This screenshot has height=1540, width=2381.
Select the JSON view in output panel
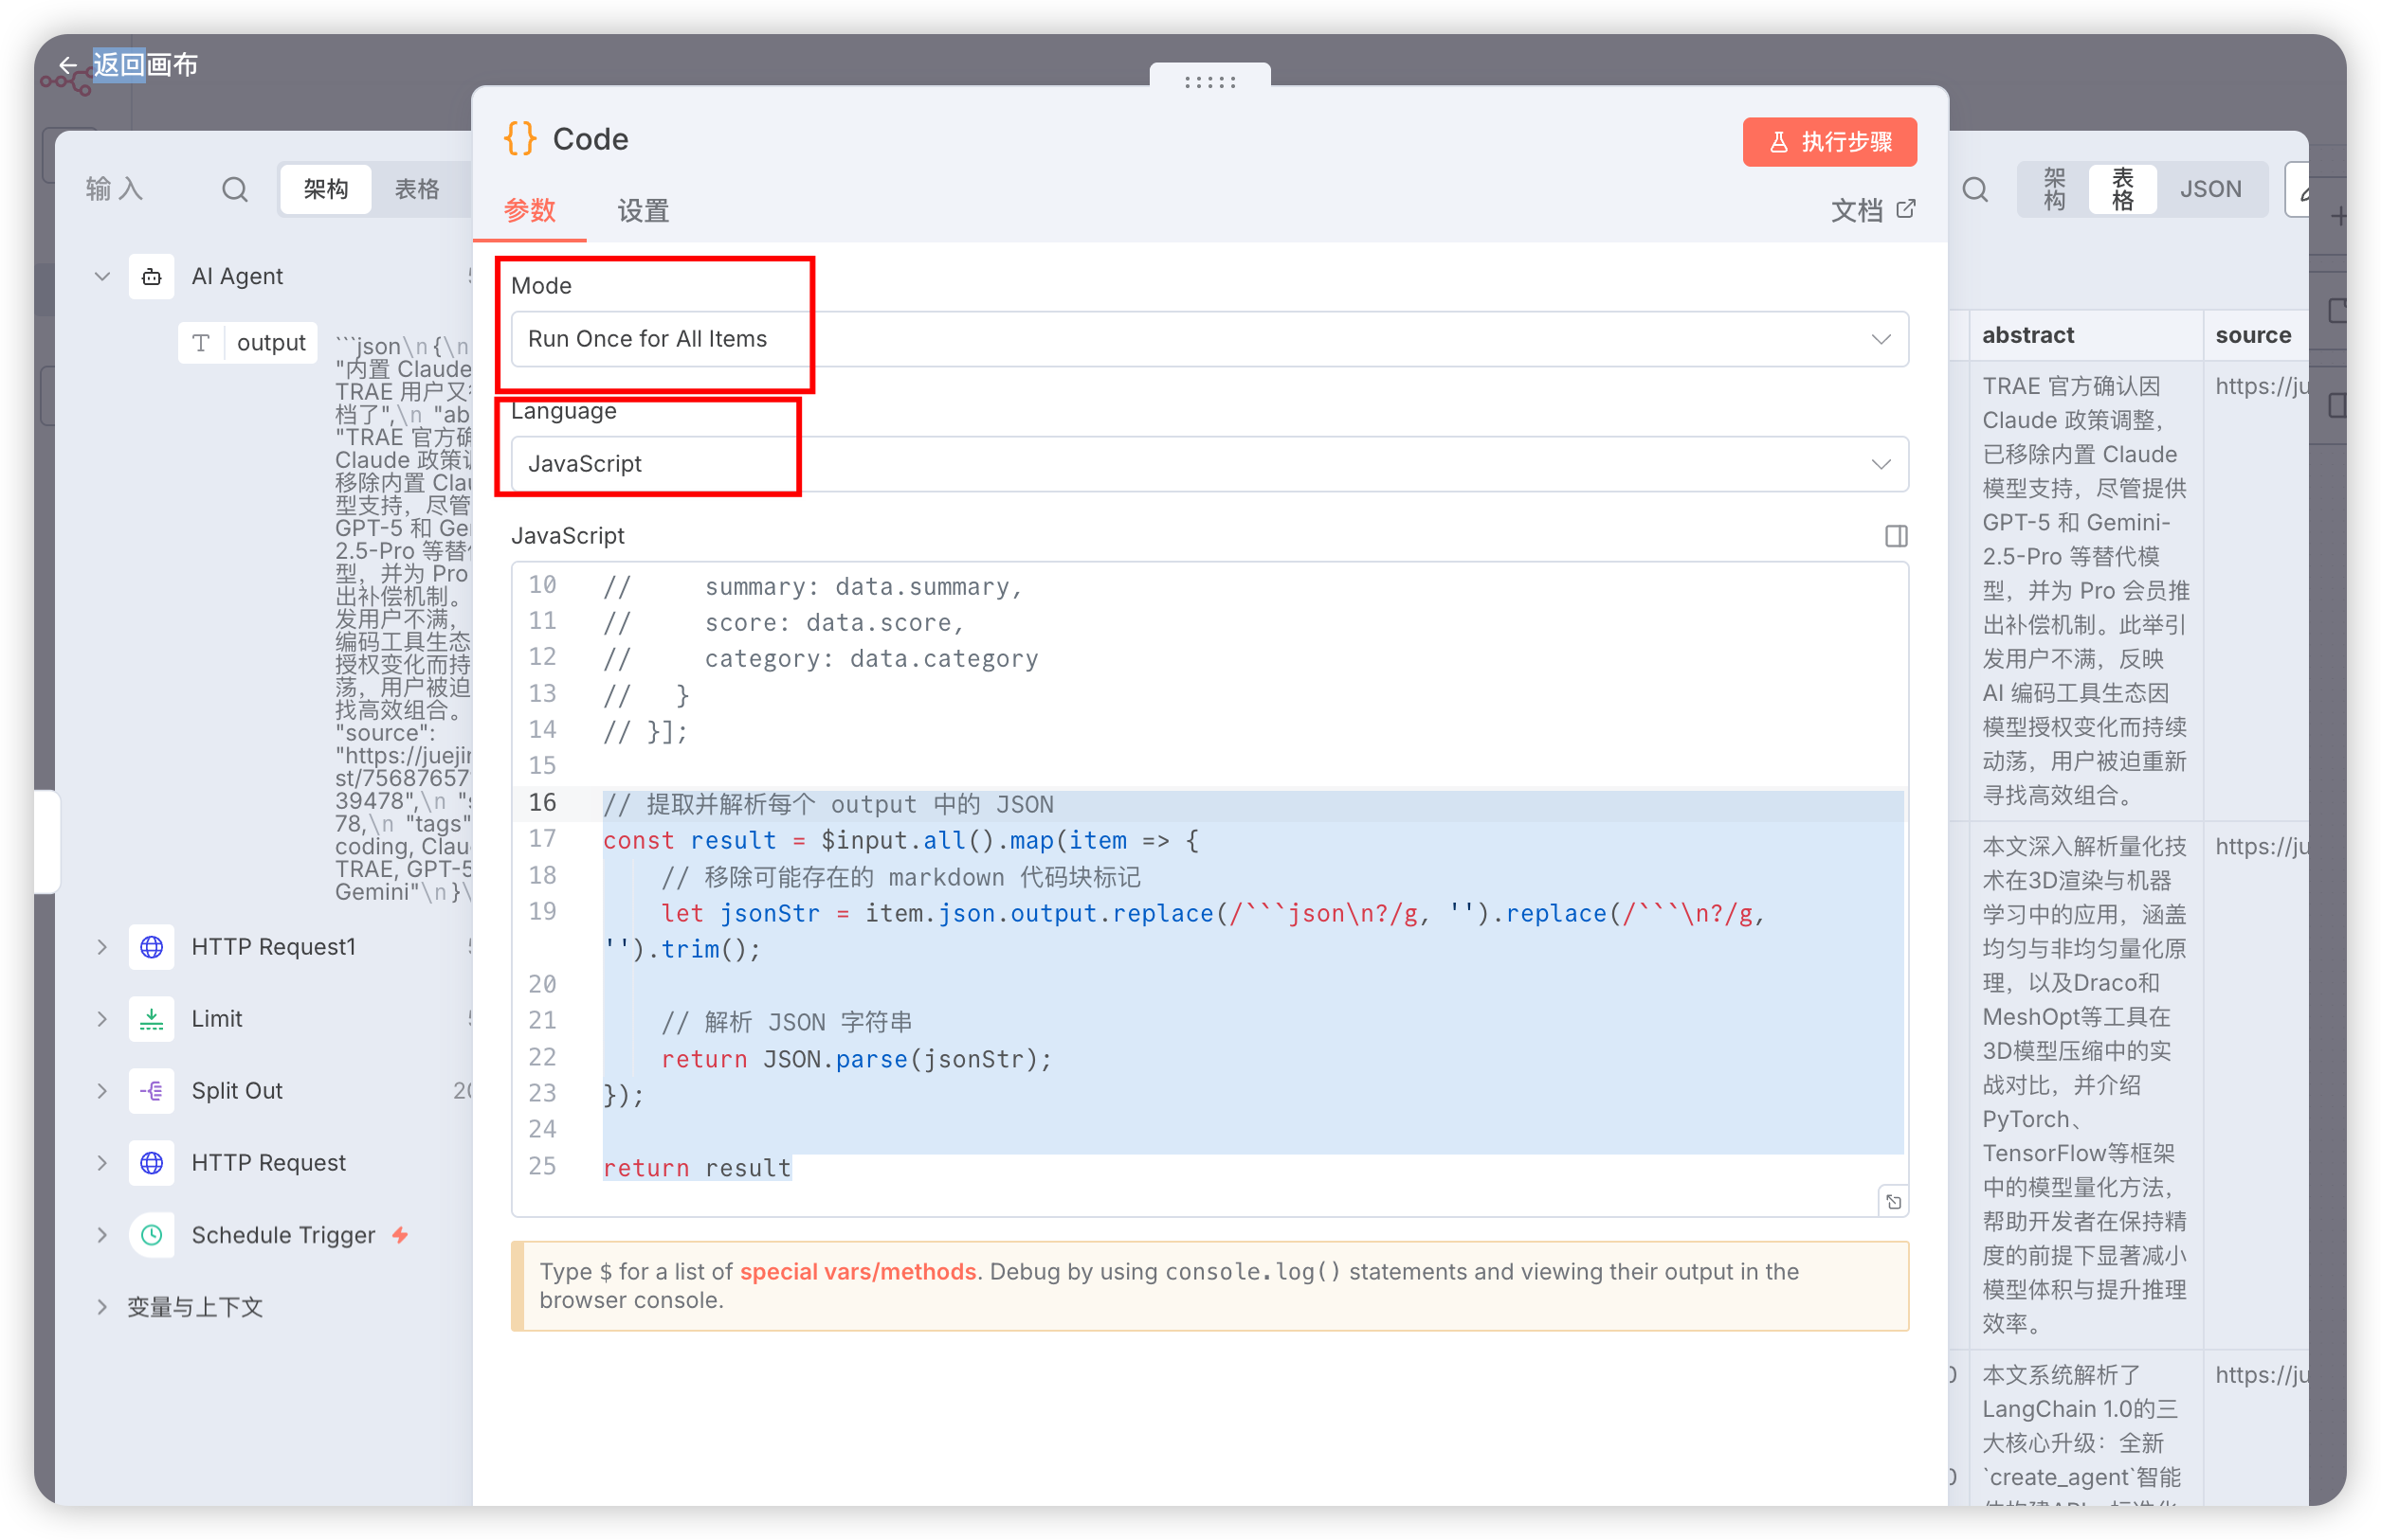[x=2210, y=188]
